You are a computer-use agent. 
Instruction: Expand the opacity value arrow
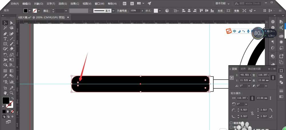click(x=142, y=11)
